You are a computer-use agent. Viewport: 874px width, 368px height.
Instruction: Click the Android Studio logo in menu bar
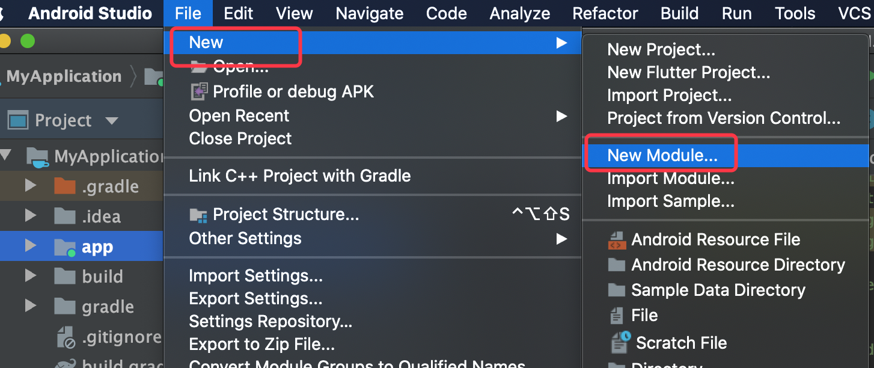[x=90, y=13]
